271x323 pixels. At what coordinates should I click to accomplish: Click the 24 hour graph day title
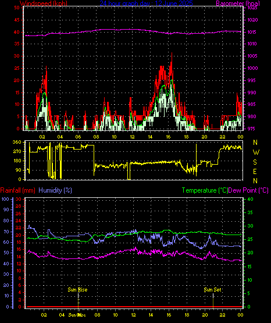click(147, 3)
